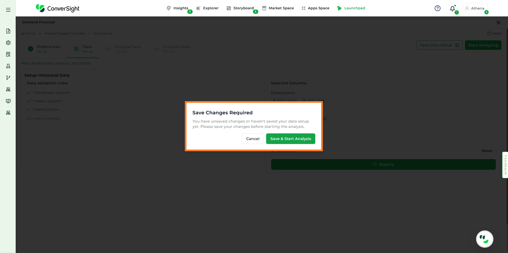Open the settings gear in left sidebar
Viewport: 508px width, 253px height.
(8, 43)
